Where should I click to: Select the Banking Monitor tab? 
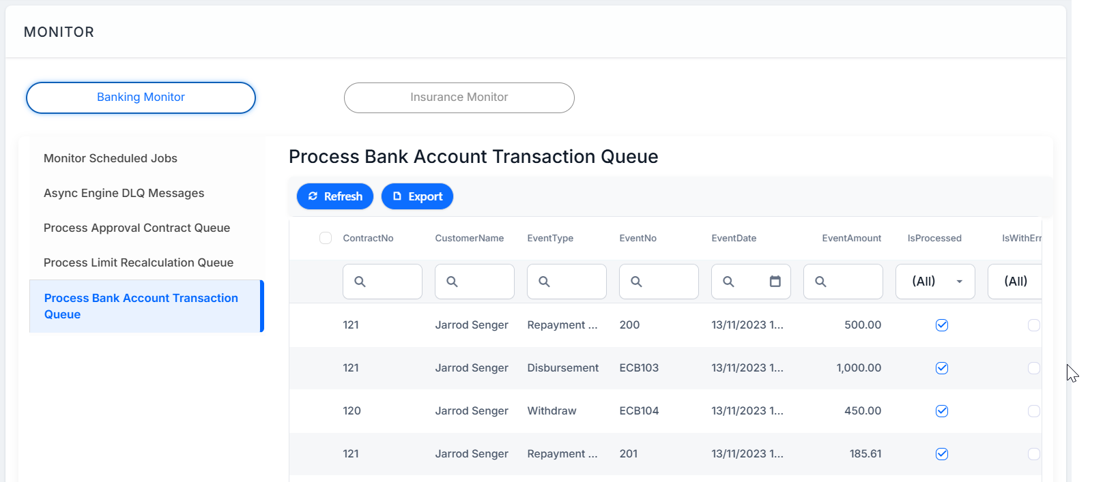(141, 97)
